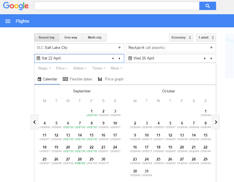Image resolution: width=234 pixels, height=182 pixels.
Task: Open the hamburger main menu
Action: (x=8, y=21)
